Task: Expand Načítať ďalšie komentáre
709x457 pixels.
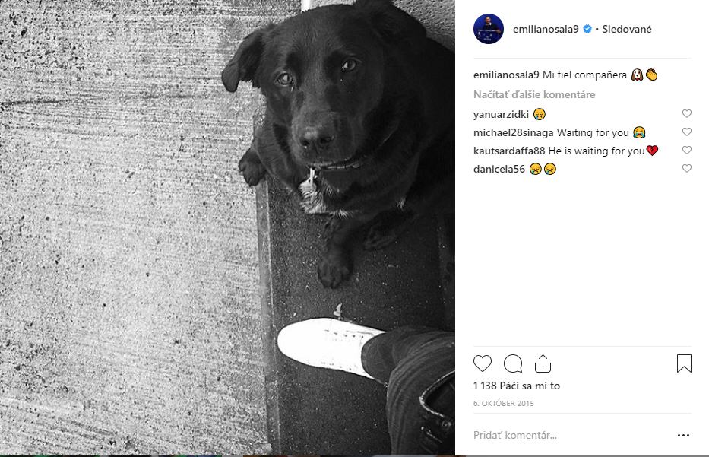Action: click(534, 94)
